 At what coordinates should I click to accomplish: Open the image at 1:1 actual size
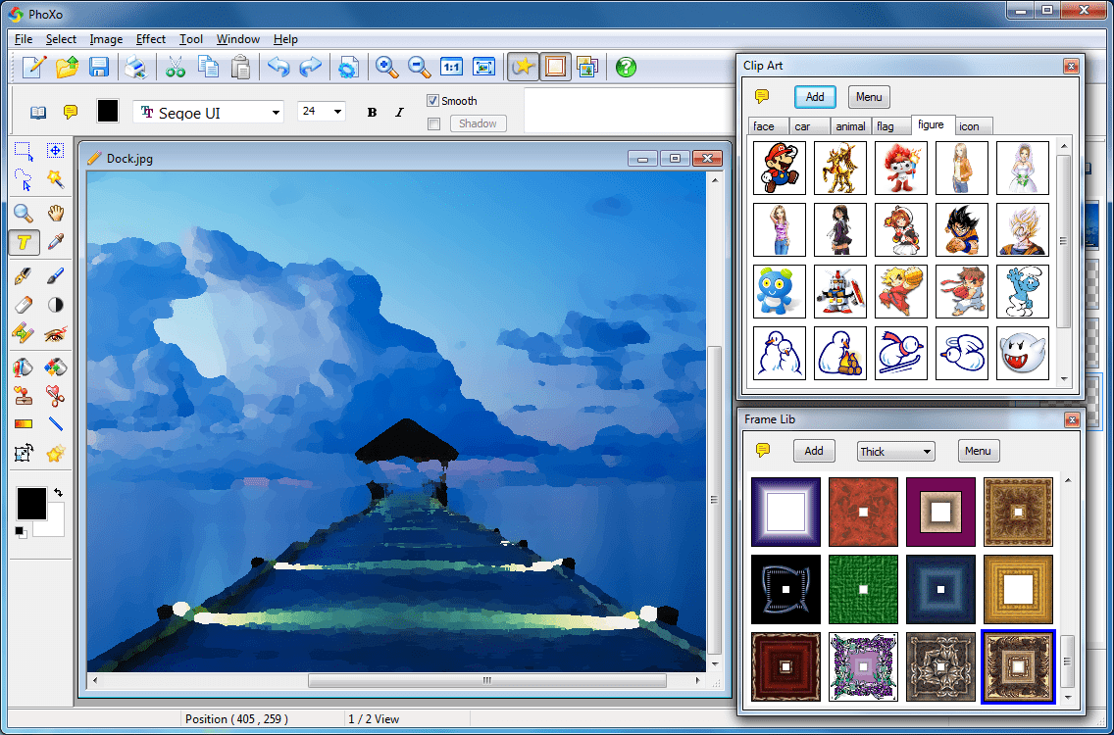pos(451,67)
